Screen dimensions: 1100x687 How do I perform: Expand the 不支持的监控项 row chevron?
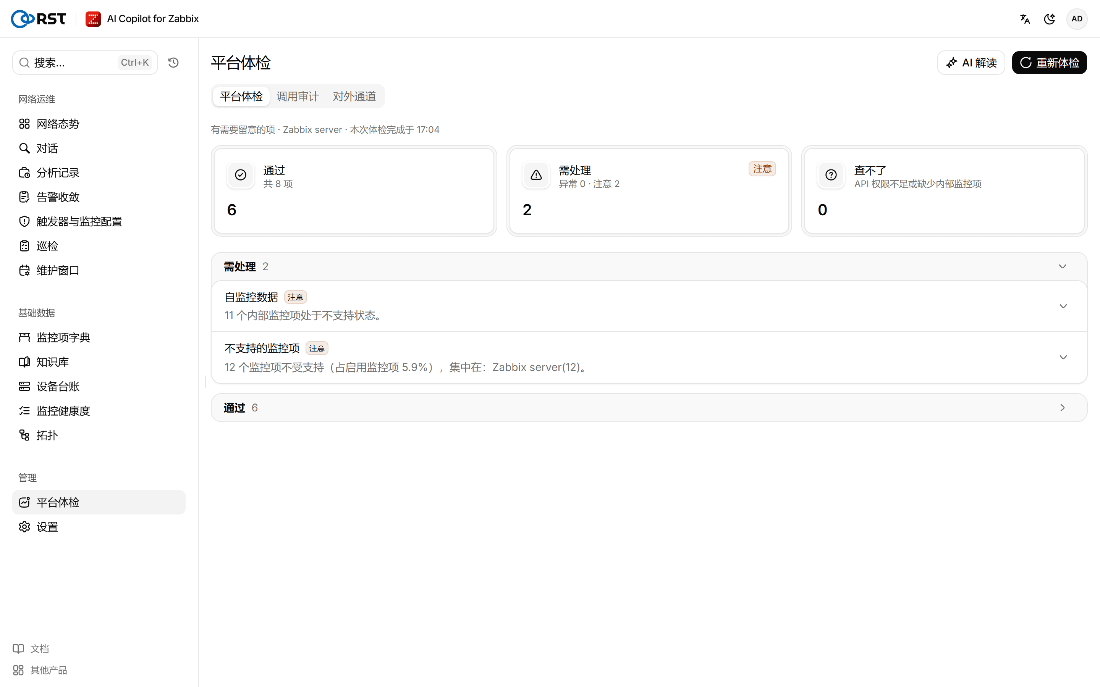coord(1063,357)
